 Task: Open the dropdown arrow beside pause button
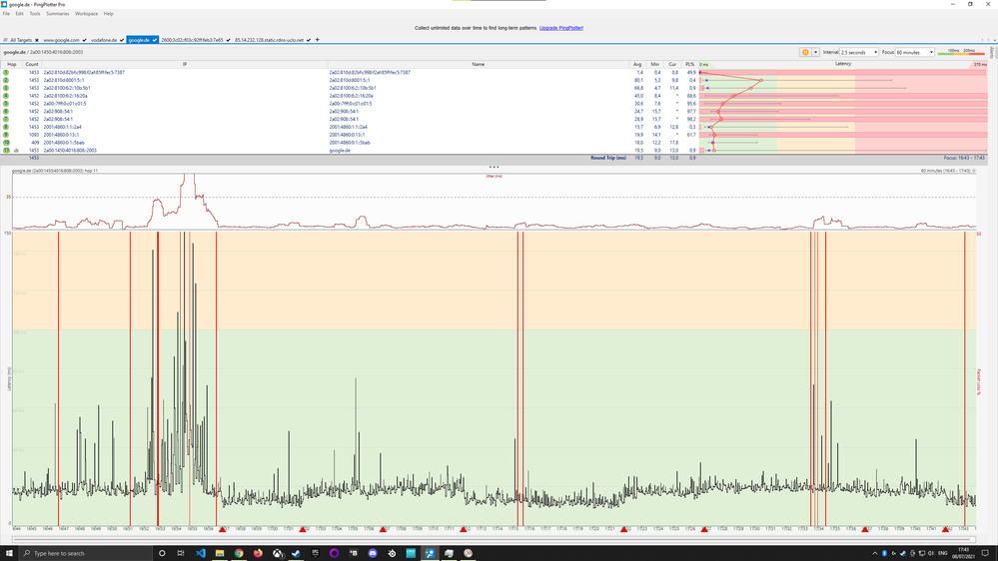pyautogui.click(x=813, y=52)
